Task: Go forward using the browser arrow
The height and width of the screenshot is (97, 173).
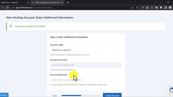Action: tap(3, 8)
